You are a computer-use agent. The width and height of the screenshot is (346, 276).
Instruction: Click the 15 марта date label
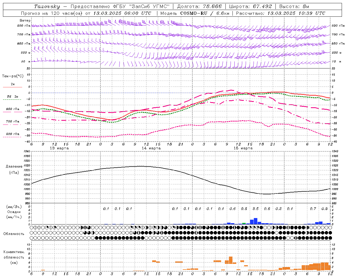coord(243,148)
